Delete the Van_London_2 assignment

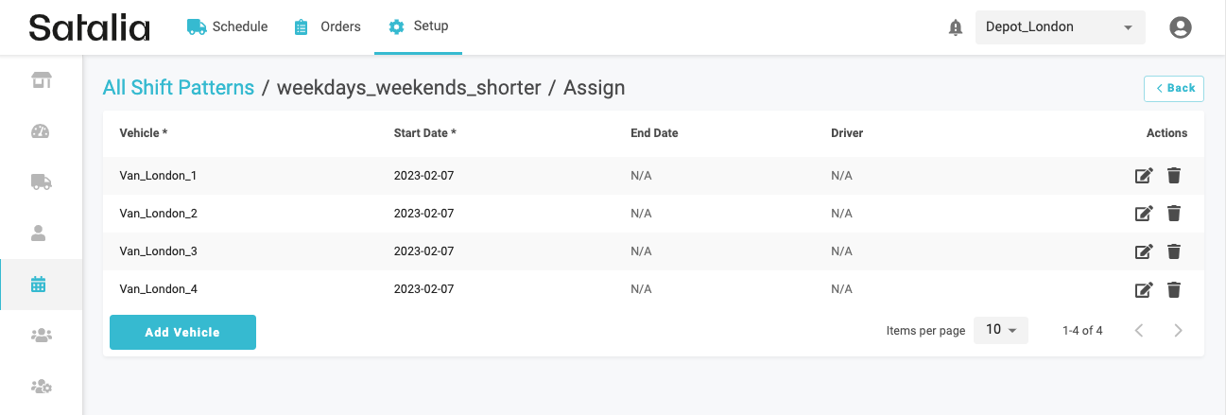(1174, 214)
